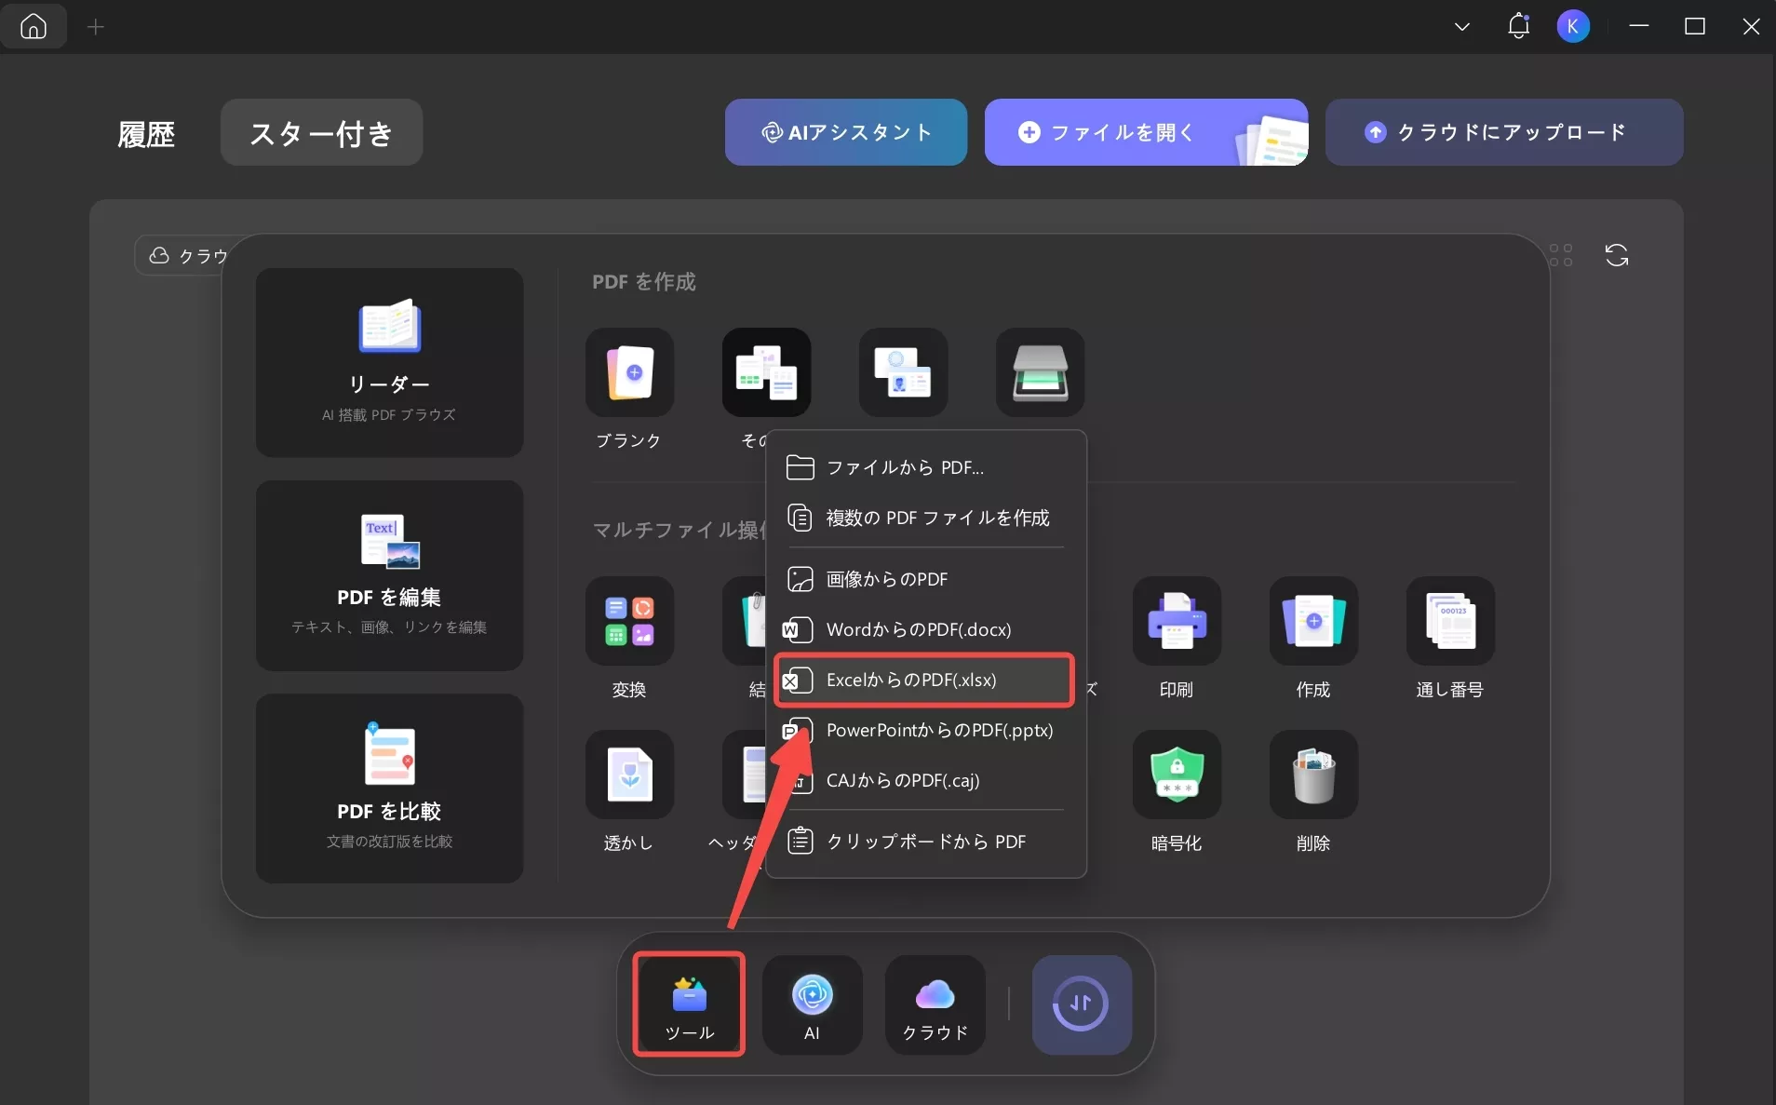
Task: Click クラウドにアップロード button
Action: click(1504, 132)
